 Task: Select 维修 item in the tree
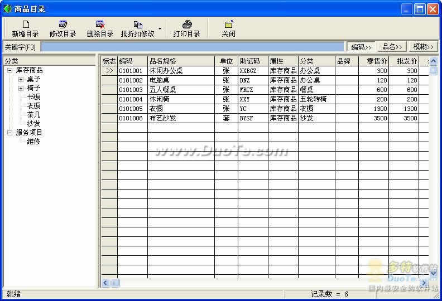pyautogui.click(x=33, y=142)
